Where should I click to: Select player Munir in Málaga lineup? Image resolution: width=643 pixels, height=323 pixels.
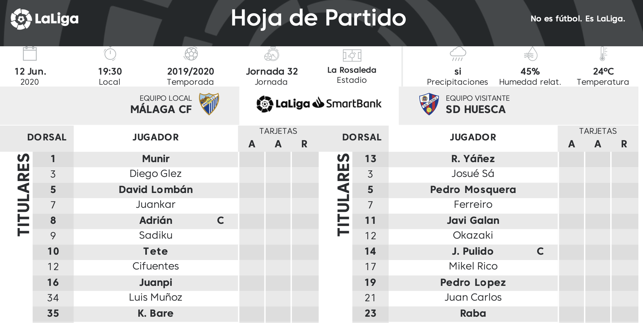pyautogui.click(x=156, y=159)
